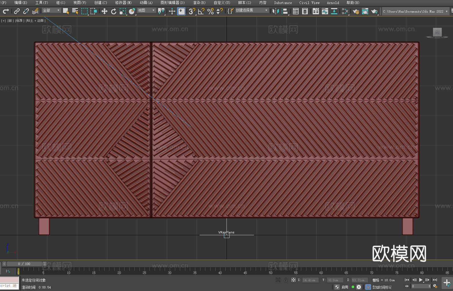This screenshot has height=291, width=453.
Task: Open the viewport [前] view menu
Action: 10,21
